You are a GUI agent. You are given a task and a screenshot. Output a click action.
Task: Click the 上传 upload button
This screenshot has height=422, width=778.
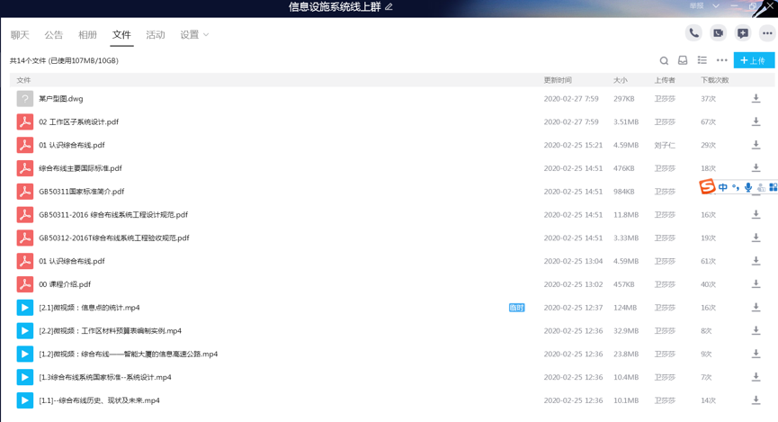[x=754, y=60]
